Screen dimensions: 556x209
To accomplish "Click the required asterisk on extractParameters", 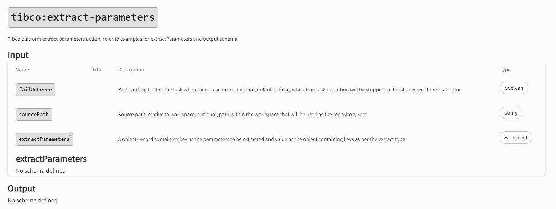I will pos(70,136).
